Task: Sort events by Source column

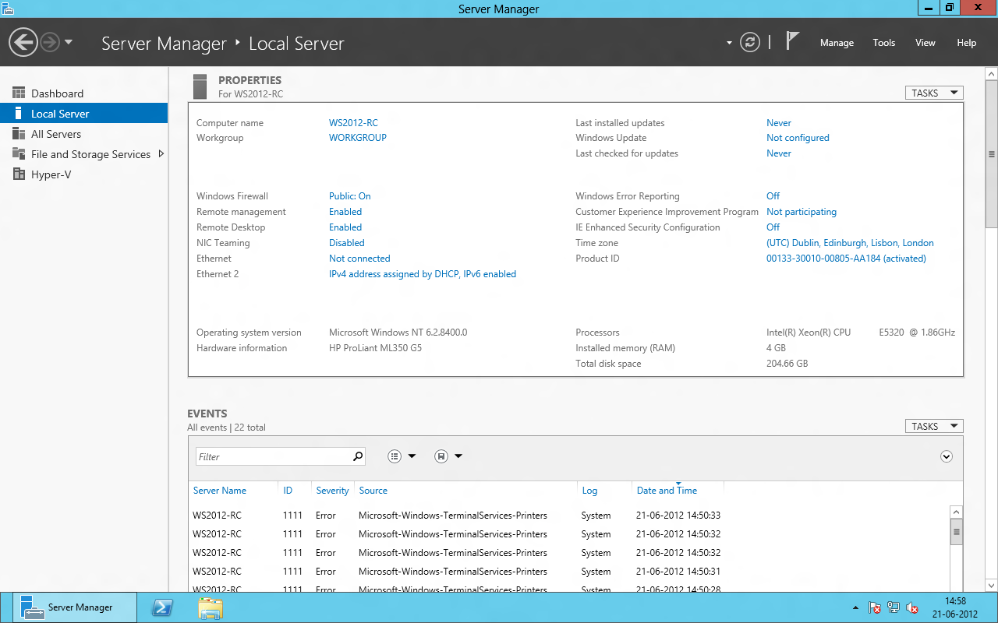Action: pyautogui.click(x=373, y=491)
